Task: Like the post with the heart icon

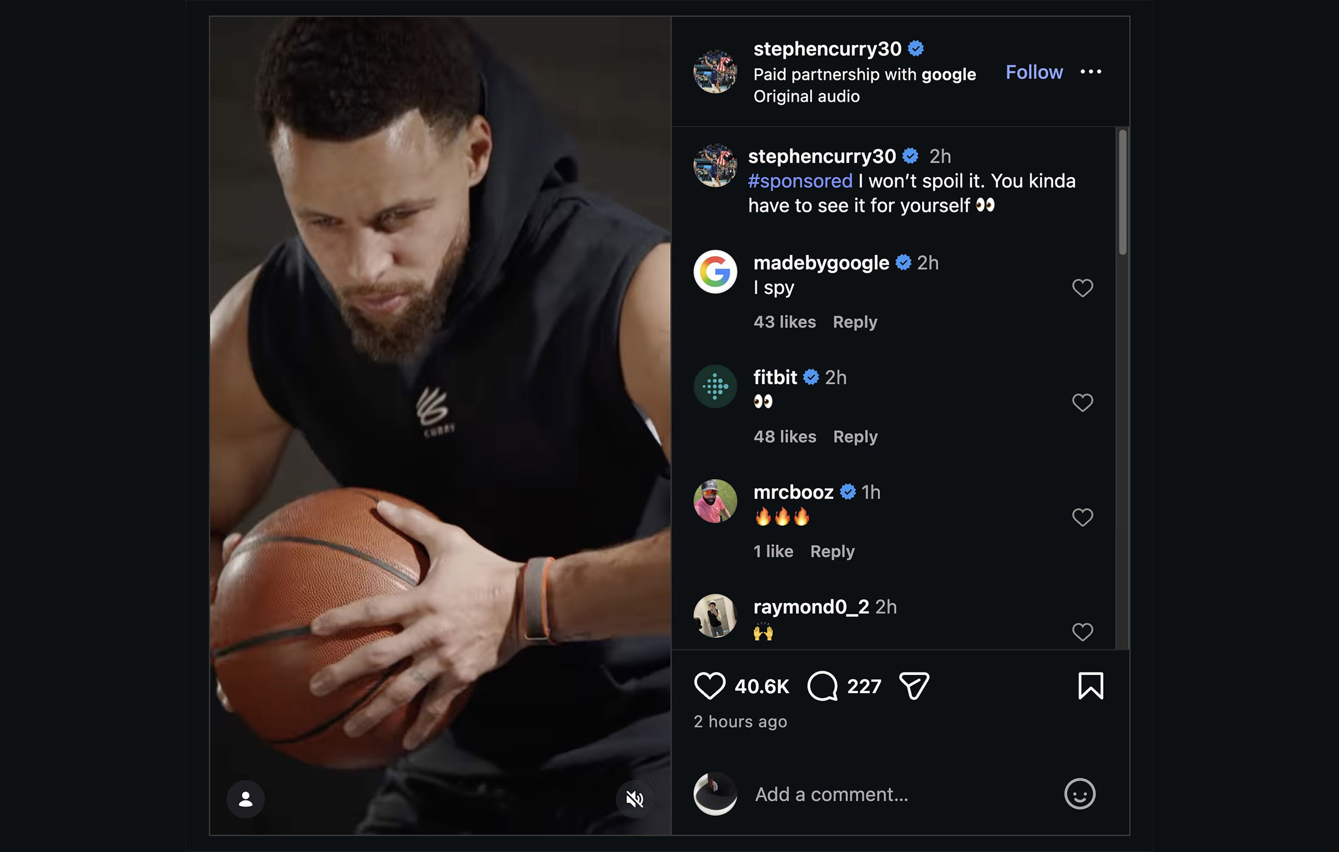Action: [x=710, y=686]
